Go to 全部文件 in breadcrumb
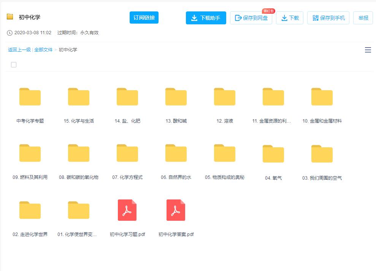The width and height of the screenshot is (376, 271). 43,50
